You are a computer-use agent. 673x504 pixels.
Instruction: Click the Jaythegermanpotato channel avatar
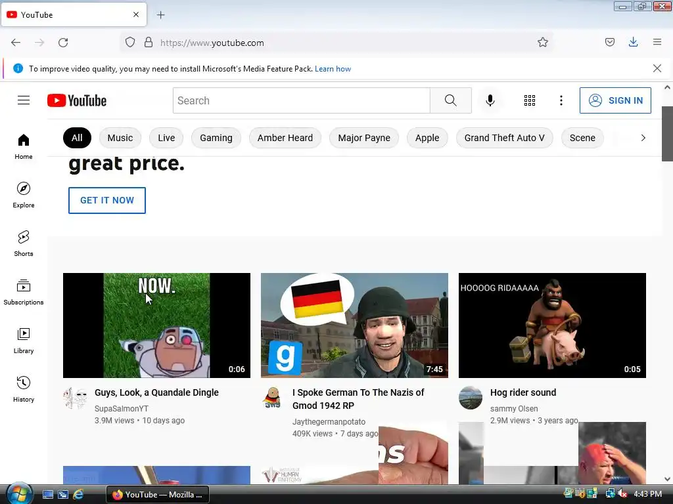pos(273,398)
